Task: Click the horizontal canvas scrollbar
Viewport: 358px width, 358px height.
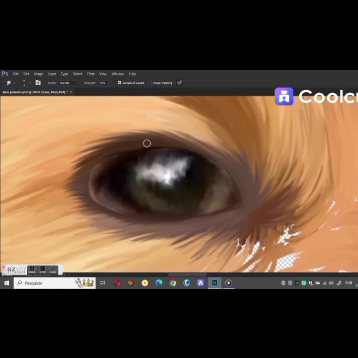Action: tap(187, 275)
